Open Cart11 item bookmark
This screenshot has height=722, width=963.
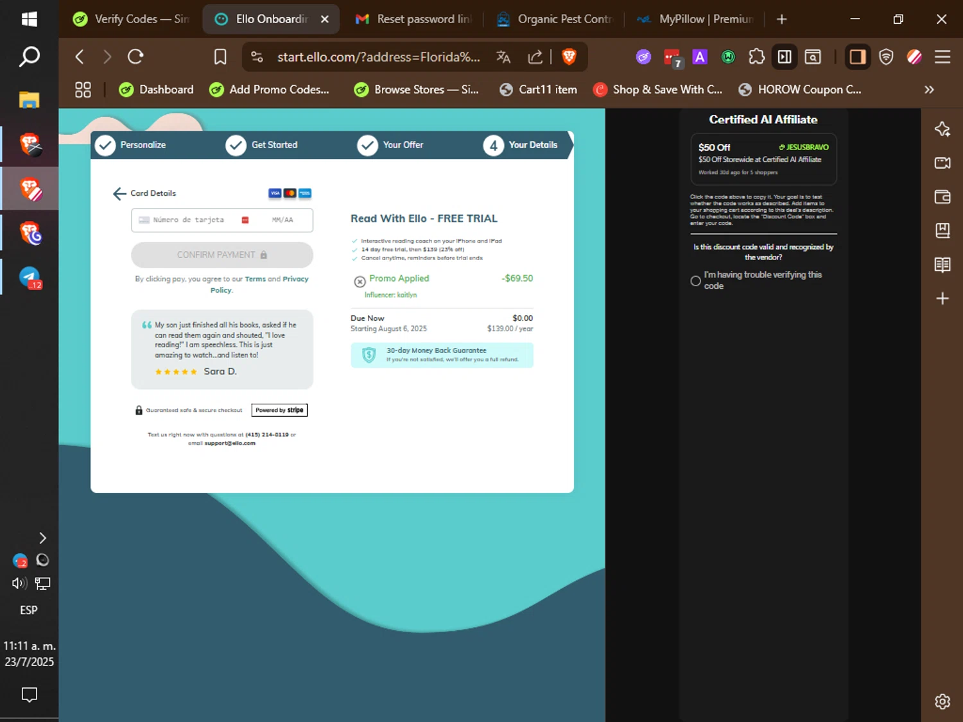[x=539, y=90]
